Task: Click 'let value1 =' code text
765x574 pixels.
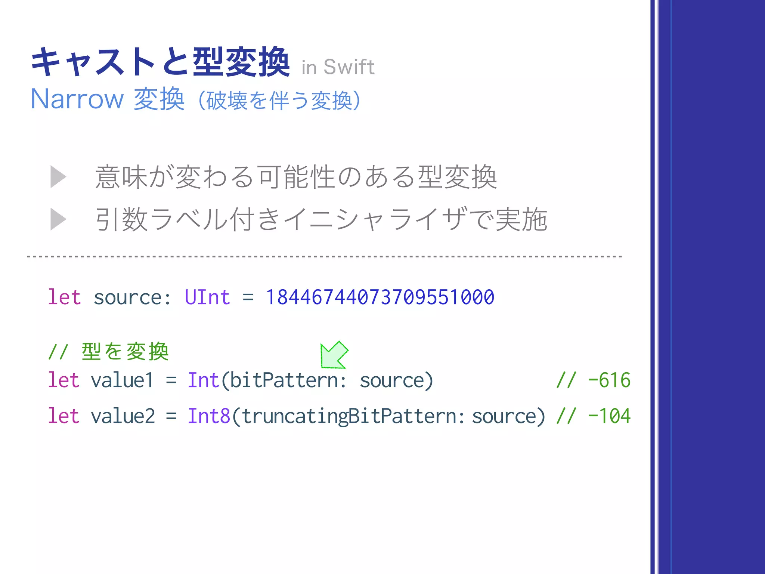Action: pyautogui.click(x=112, y=380)
